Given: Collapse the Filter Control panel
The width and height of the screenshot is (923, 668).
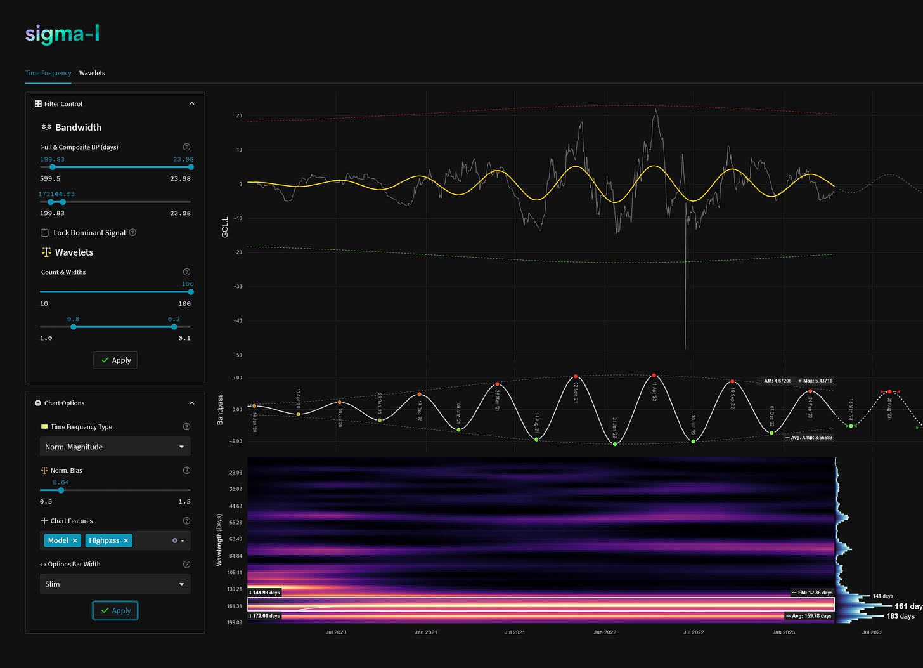Looking at the screenshot, I should point(191,103).
